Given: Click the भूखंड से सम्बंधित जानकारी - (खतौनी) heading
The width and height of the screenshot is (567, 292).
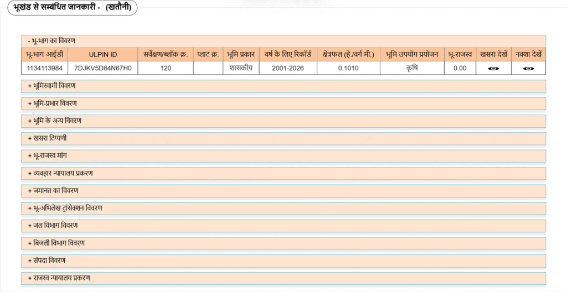Looking at the screenshot, I should (73, 7).
